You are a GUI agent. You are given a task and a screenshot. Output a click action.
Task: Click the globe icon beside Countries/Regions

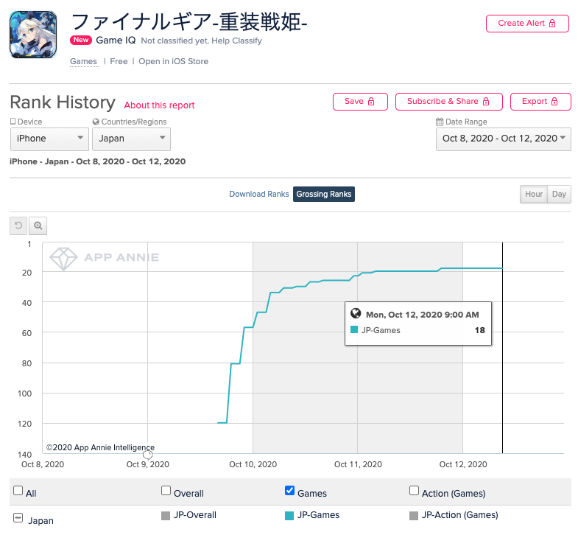tap(96, 122)
